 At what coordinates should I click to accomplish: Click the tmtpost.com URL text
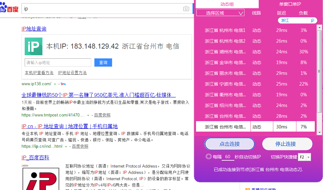click(x=53, y=115)
